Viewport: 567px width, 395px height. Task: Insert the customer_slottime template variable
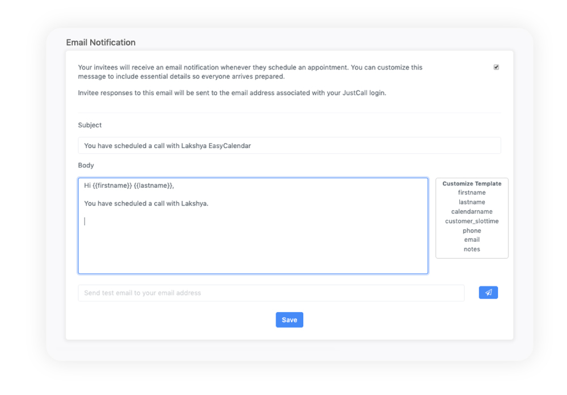pos(472,221)
